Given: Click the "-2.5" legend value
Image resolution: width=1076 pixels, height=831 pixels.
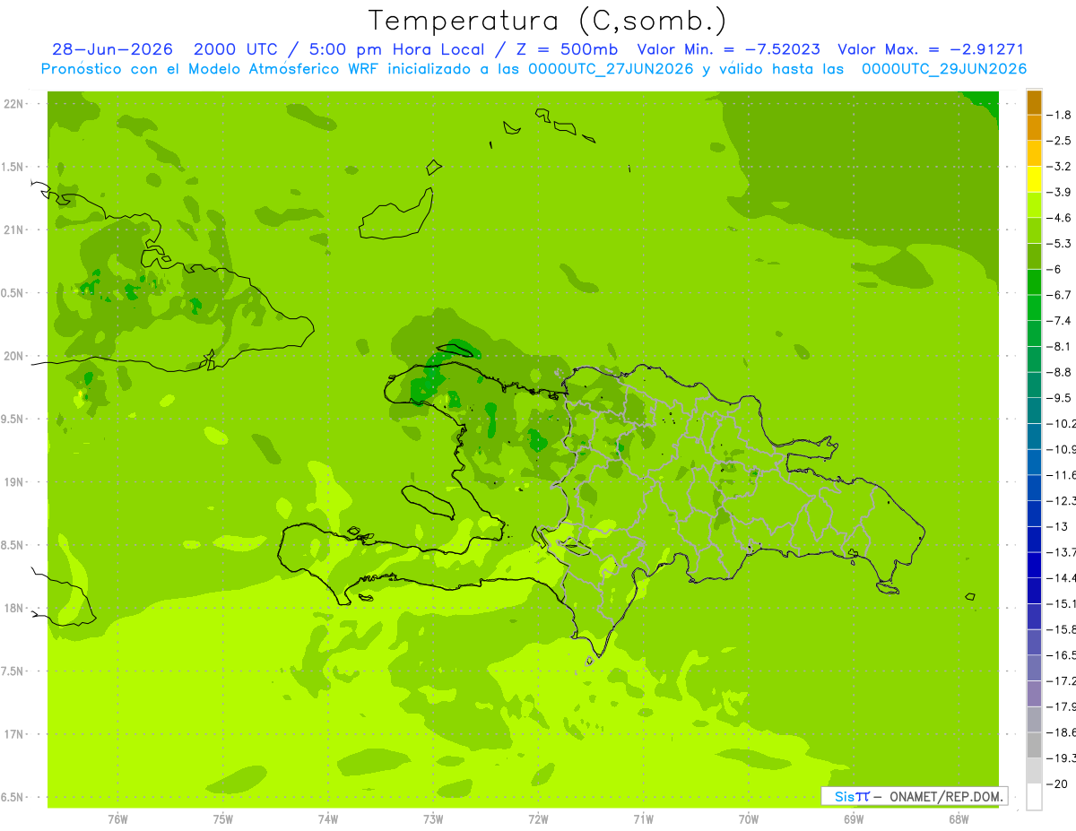Looking at the screenshot, I should 1061,141.
